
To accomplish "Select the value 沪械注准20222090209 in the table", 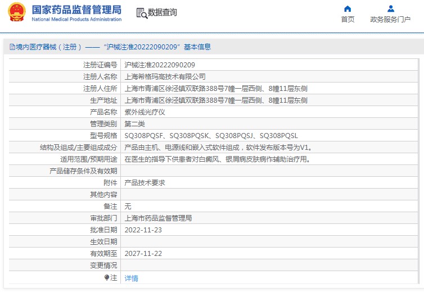I will [160, 65].
